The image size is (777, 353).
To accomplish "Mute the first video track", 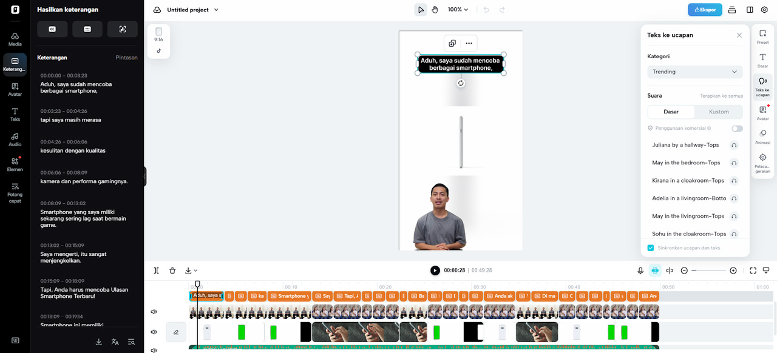I will [x=154, y=312].
